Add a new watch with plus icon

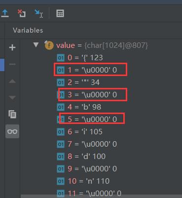pyautogui.click(x=12, y=47)
